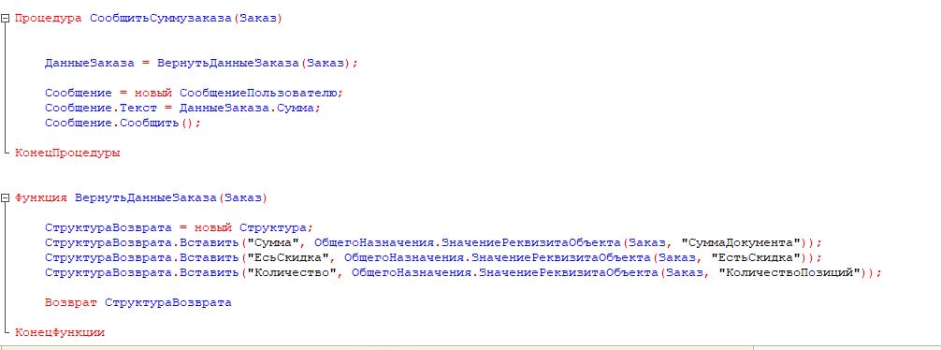This screenshot has width=941, height=350.
Task: Click the line СтруктураВозврата = новый Структура
Action: point(179,227)
